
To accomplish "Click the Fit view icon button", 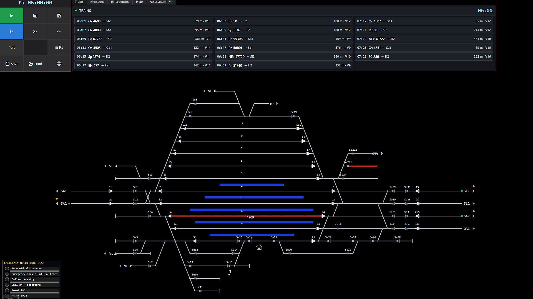I will click(x=59, y=48).
